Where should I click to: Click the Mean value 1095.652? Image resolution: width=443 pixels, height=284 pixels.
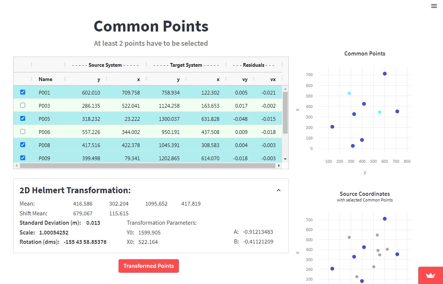(x=156, y=204)
